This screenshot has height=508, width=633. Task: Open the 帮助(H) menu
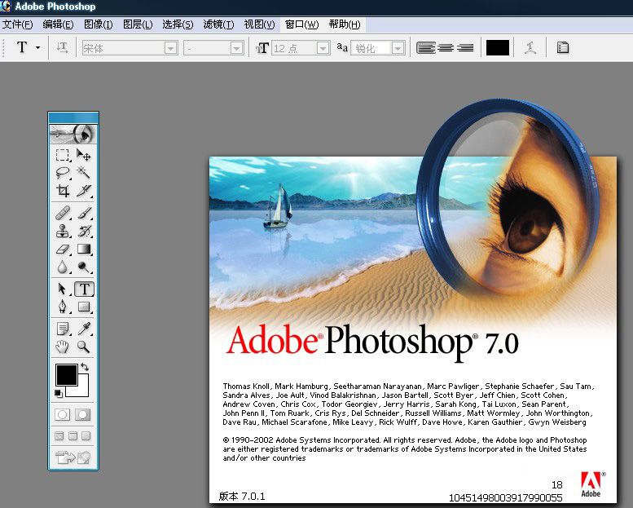[x=345, y=24]
